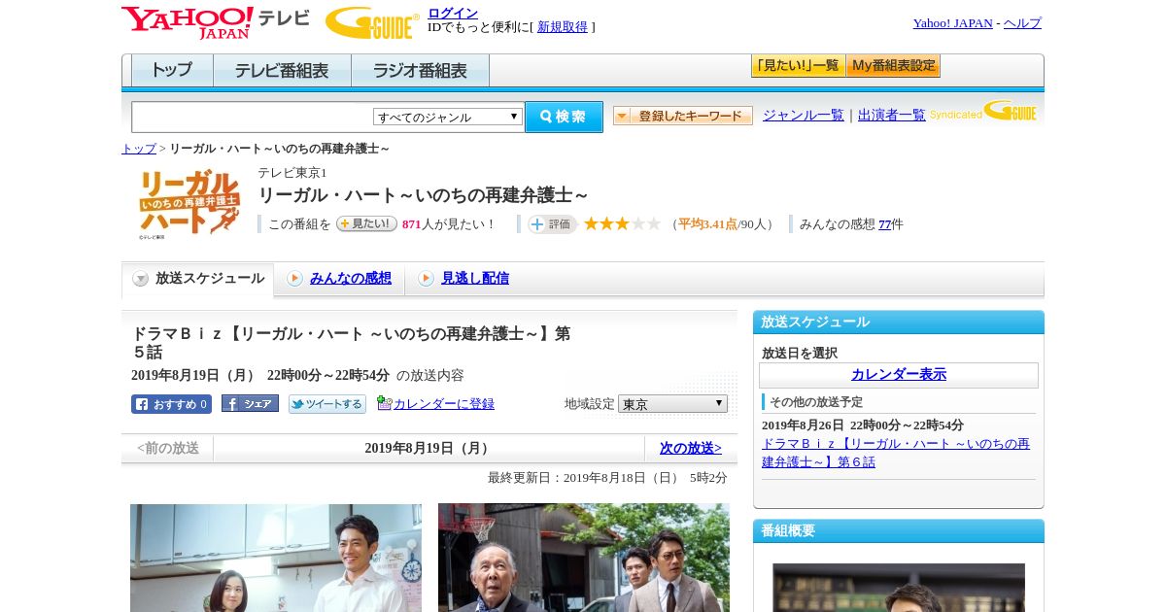1166x612 pixels.
Task: Click the 「見たい!」一覧 button
Action: pyautogui.click(x=798, y=66)
